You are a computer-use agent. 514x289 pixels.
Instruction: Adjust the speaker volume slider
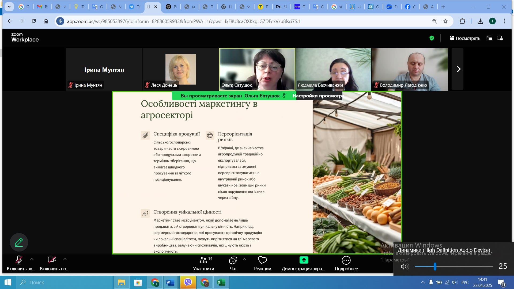(x=454, y=266)
